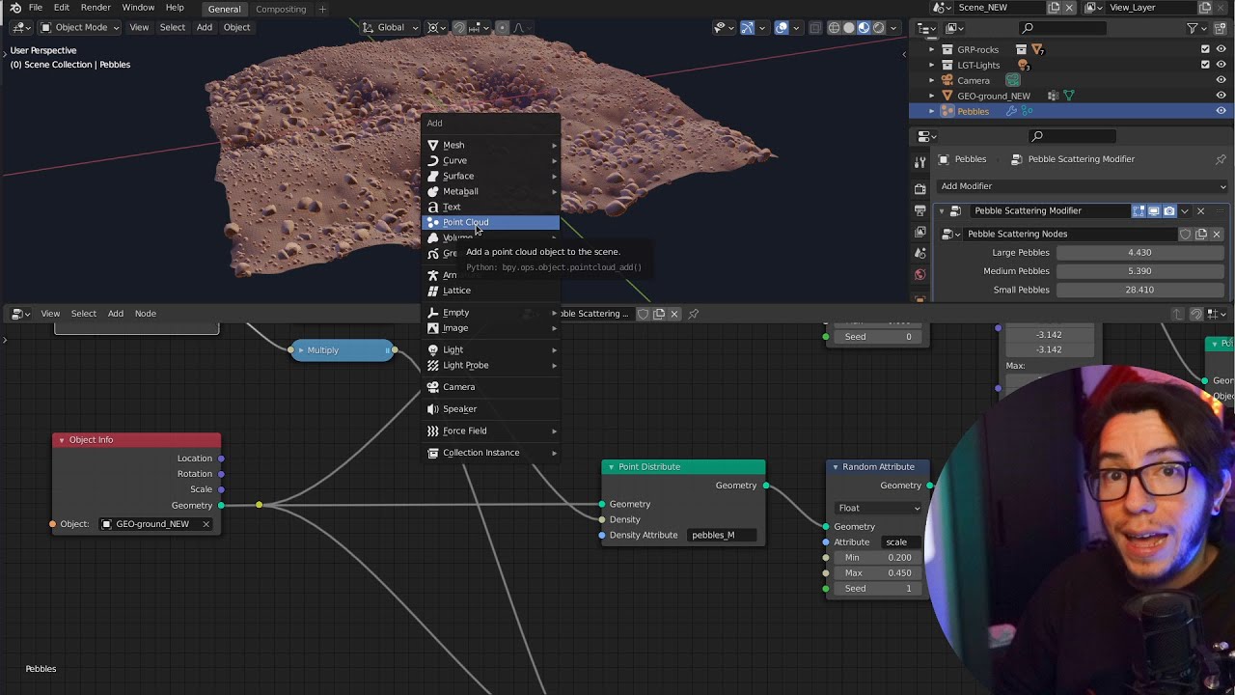Pin the properties editor context
The width and height of the screenshot is (1235, 695).
pyautogui.click(x=1221, y=159)
